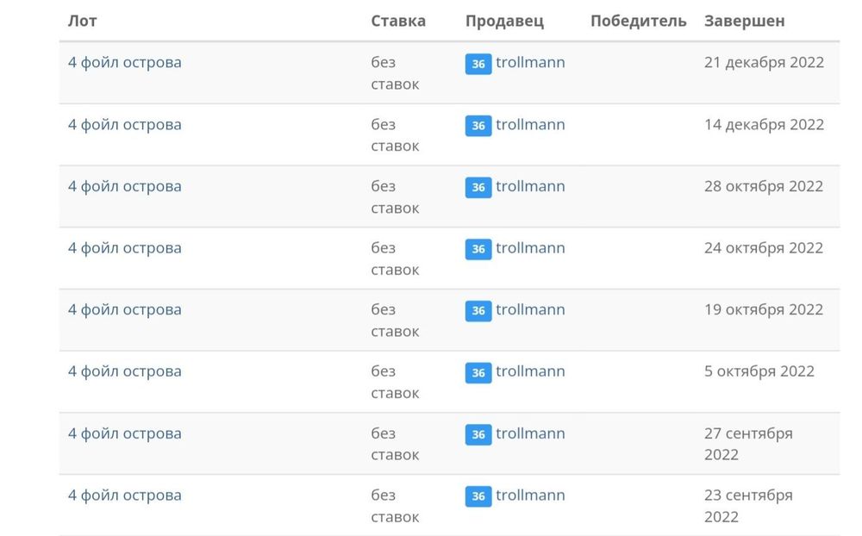Image resolution: width=862 pixels, height=536 pixels.
Task: Open the lot '4 фойл острова' ended 14 декабря 2022
Action: tap(125, 124)
